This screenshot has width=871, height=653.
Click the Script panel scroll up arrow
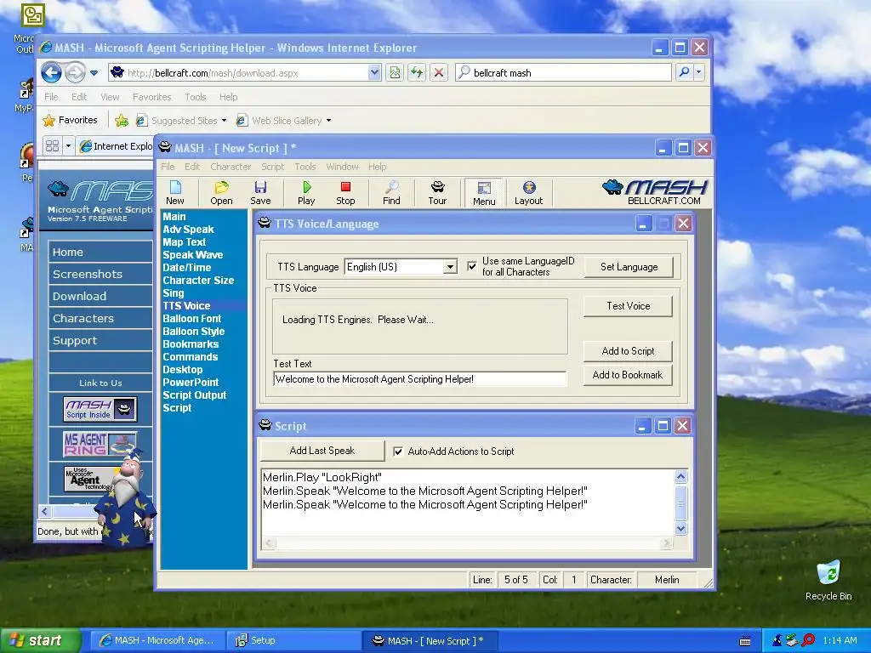681,476
